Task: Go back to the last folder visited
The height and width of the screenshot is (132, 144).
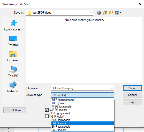Action: [x=99, y=13]
